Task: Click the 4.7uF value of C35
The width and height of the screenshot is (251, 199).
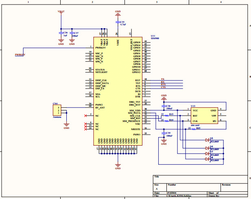Action: pos(123,24)
